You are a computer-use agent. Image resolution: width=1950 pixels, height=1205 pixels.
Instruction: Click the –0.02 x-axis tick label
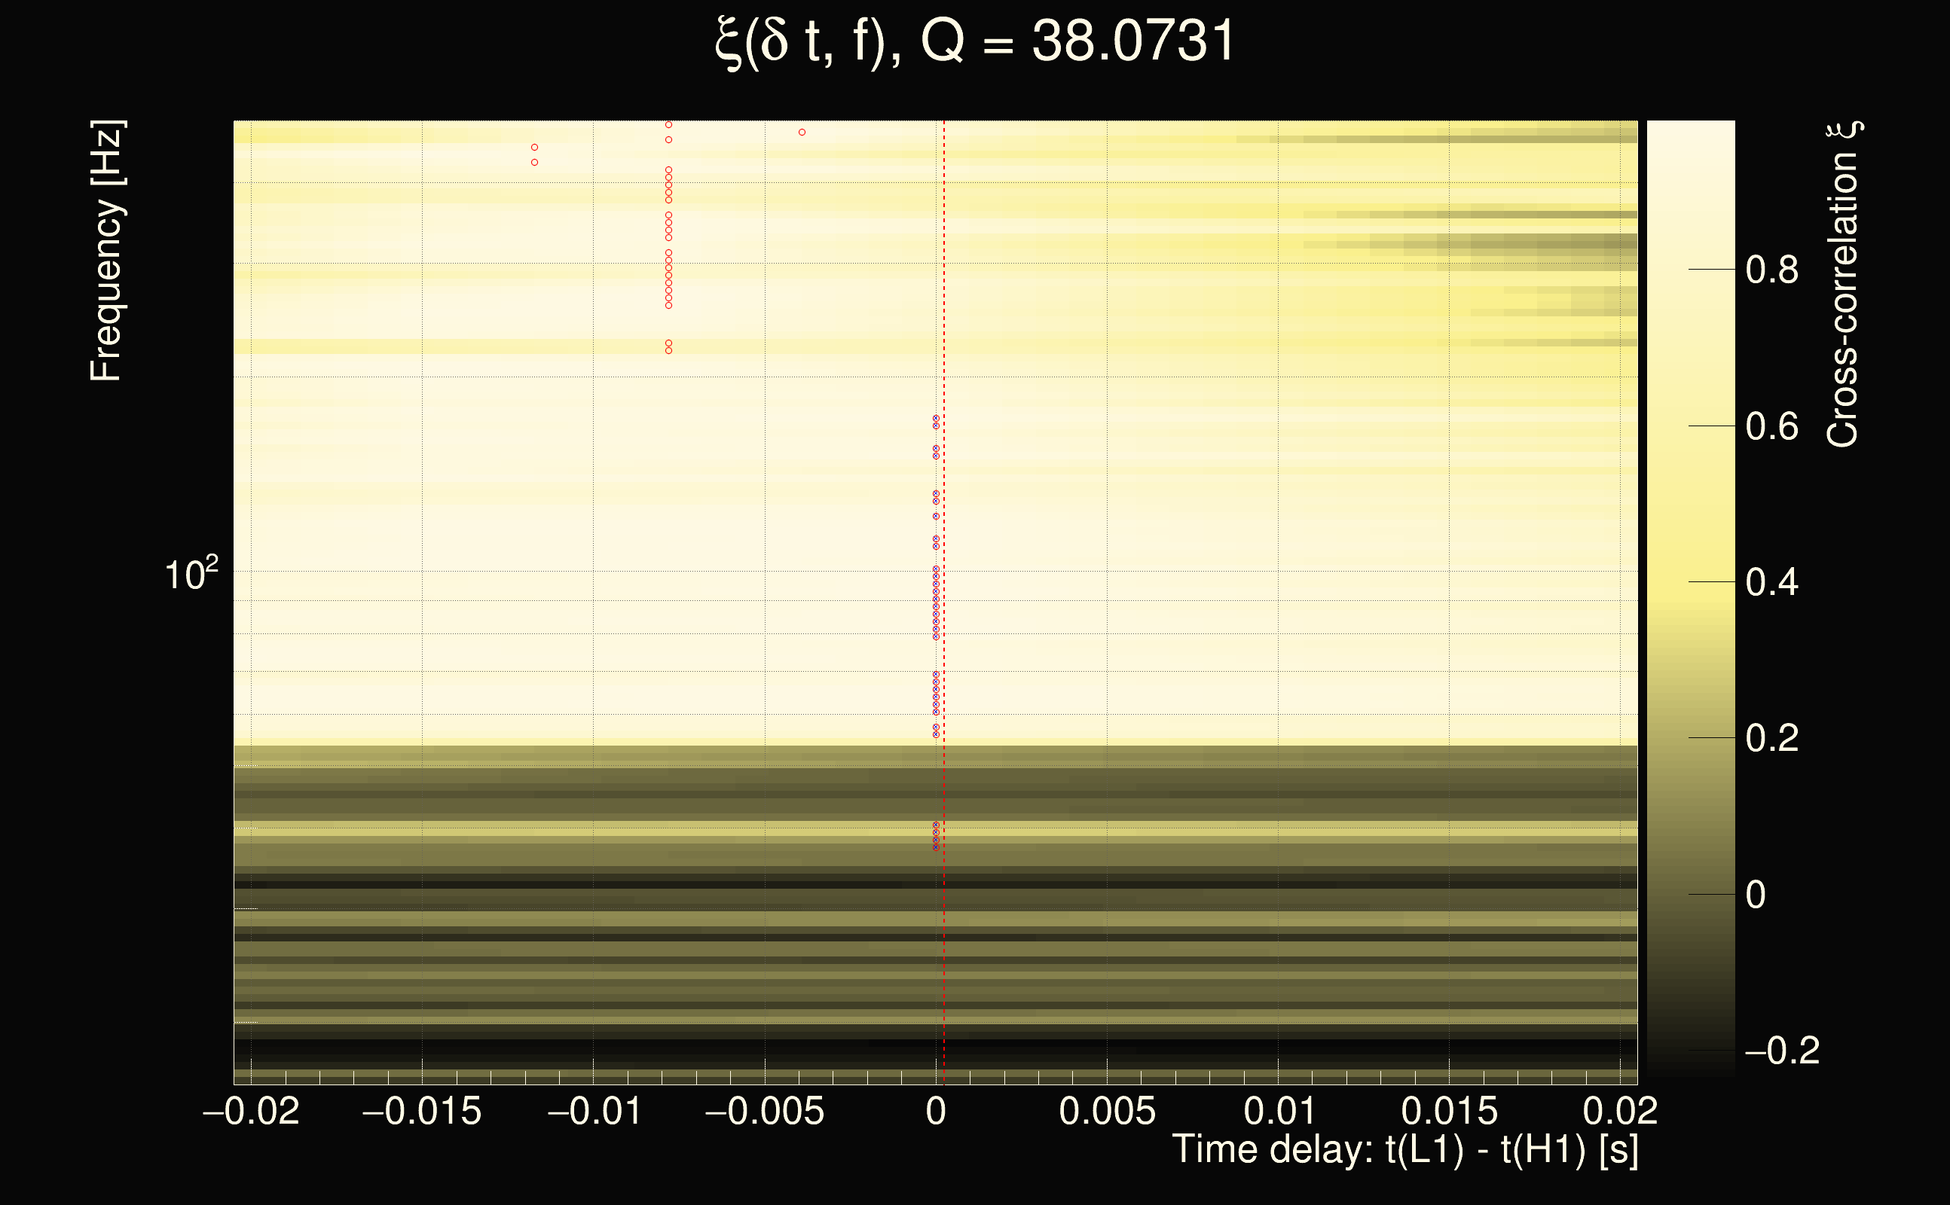[251, 1111]
